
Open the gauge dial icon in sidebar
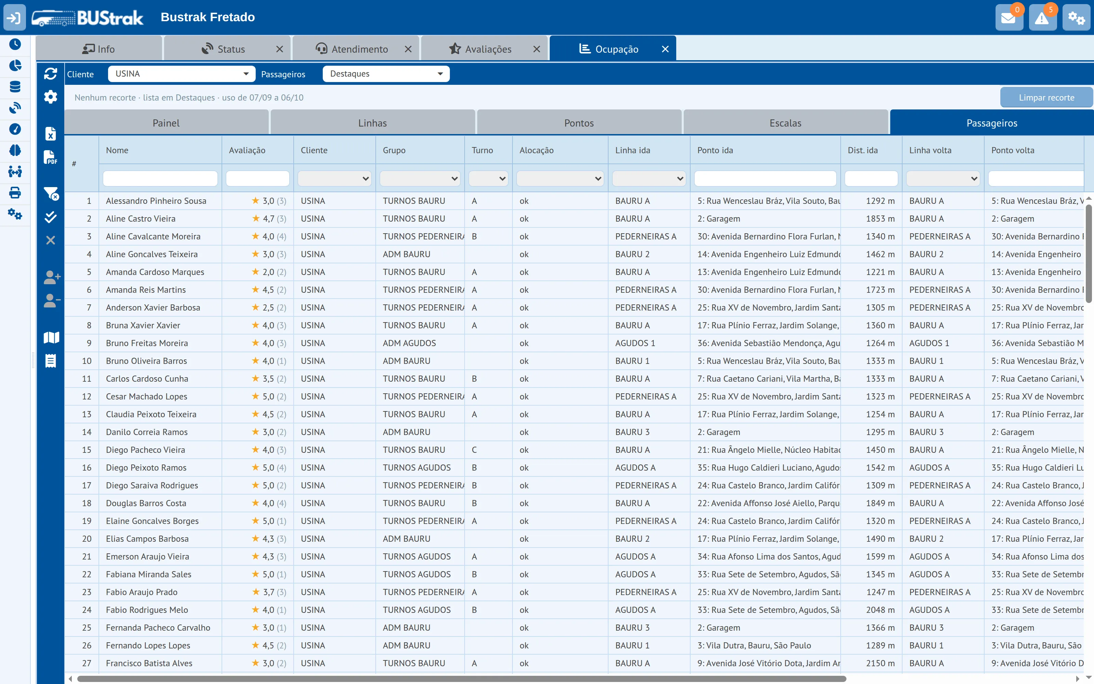coord(15,129)
